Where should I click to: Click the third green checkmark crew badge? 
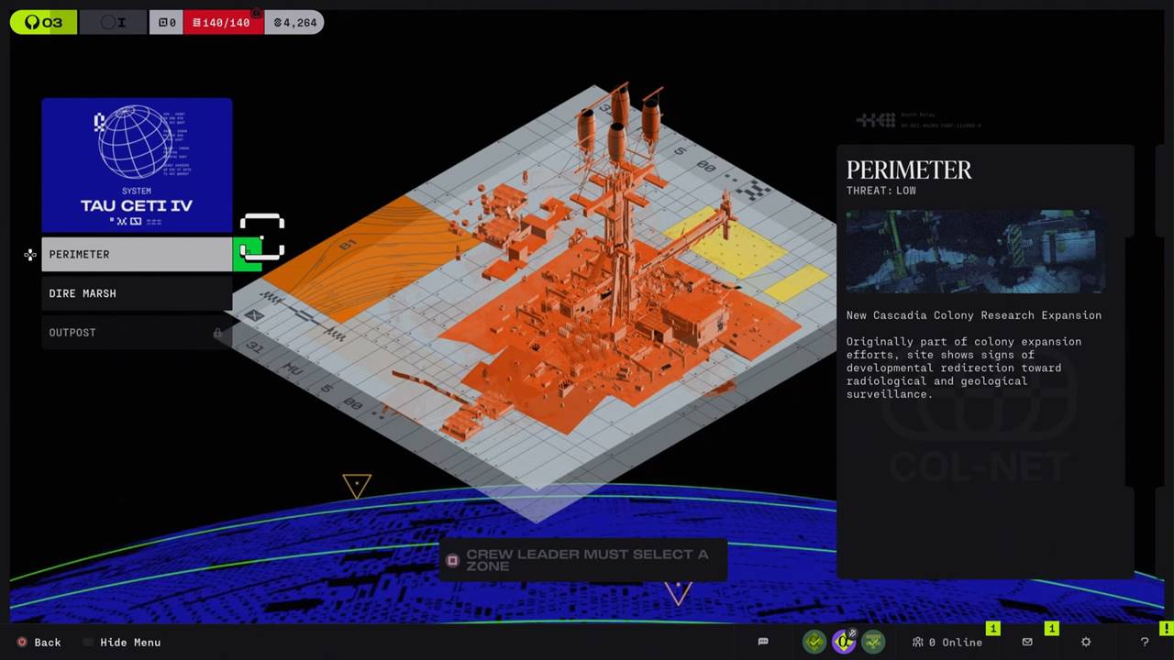873,642
